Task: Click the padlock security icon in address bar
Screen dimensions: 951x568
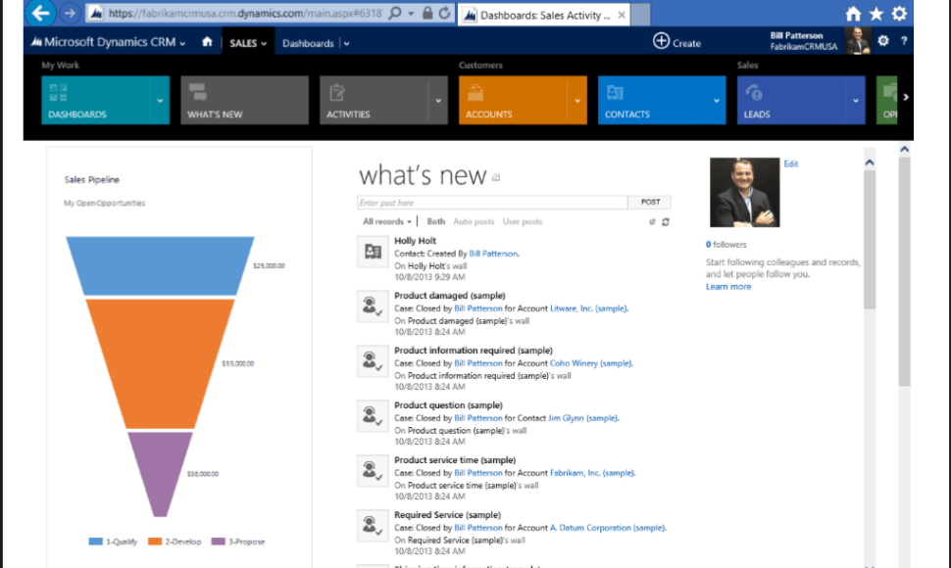Action: pos(427,13)
